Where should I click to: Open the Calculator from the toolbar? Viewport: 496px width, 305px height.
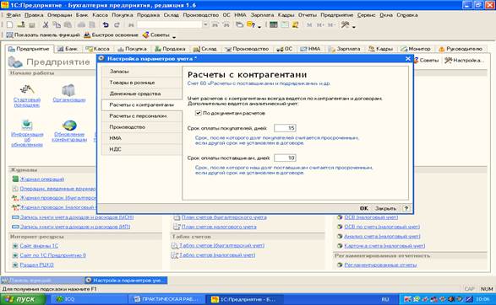click(x=273, y=24)
